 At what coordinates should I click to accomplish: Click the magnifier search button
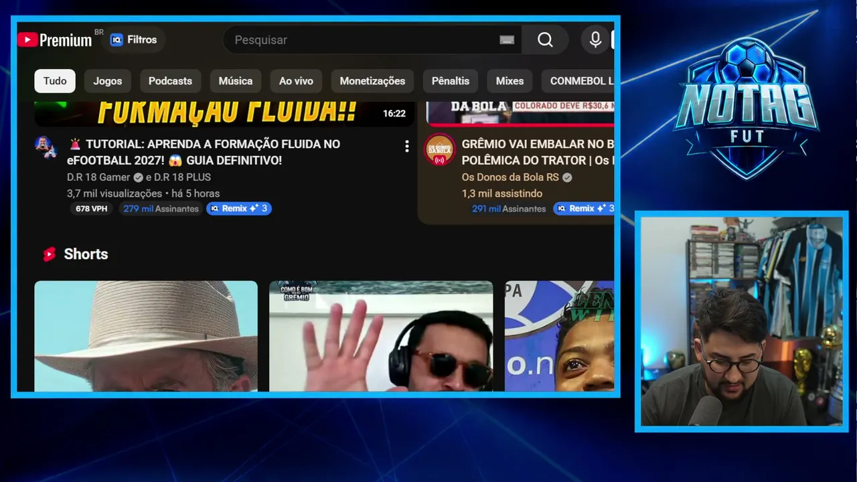(x=545, y=40)
